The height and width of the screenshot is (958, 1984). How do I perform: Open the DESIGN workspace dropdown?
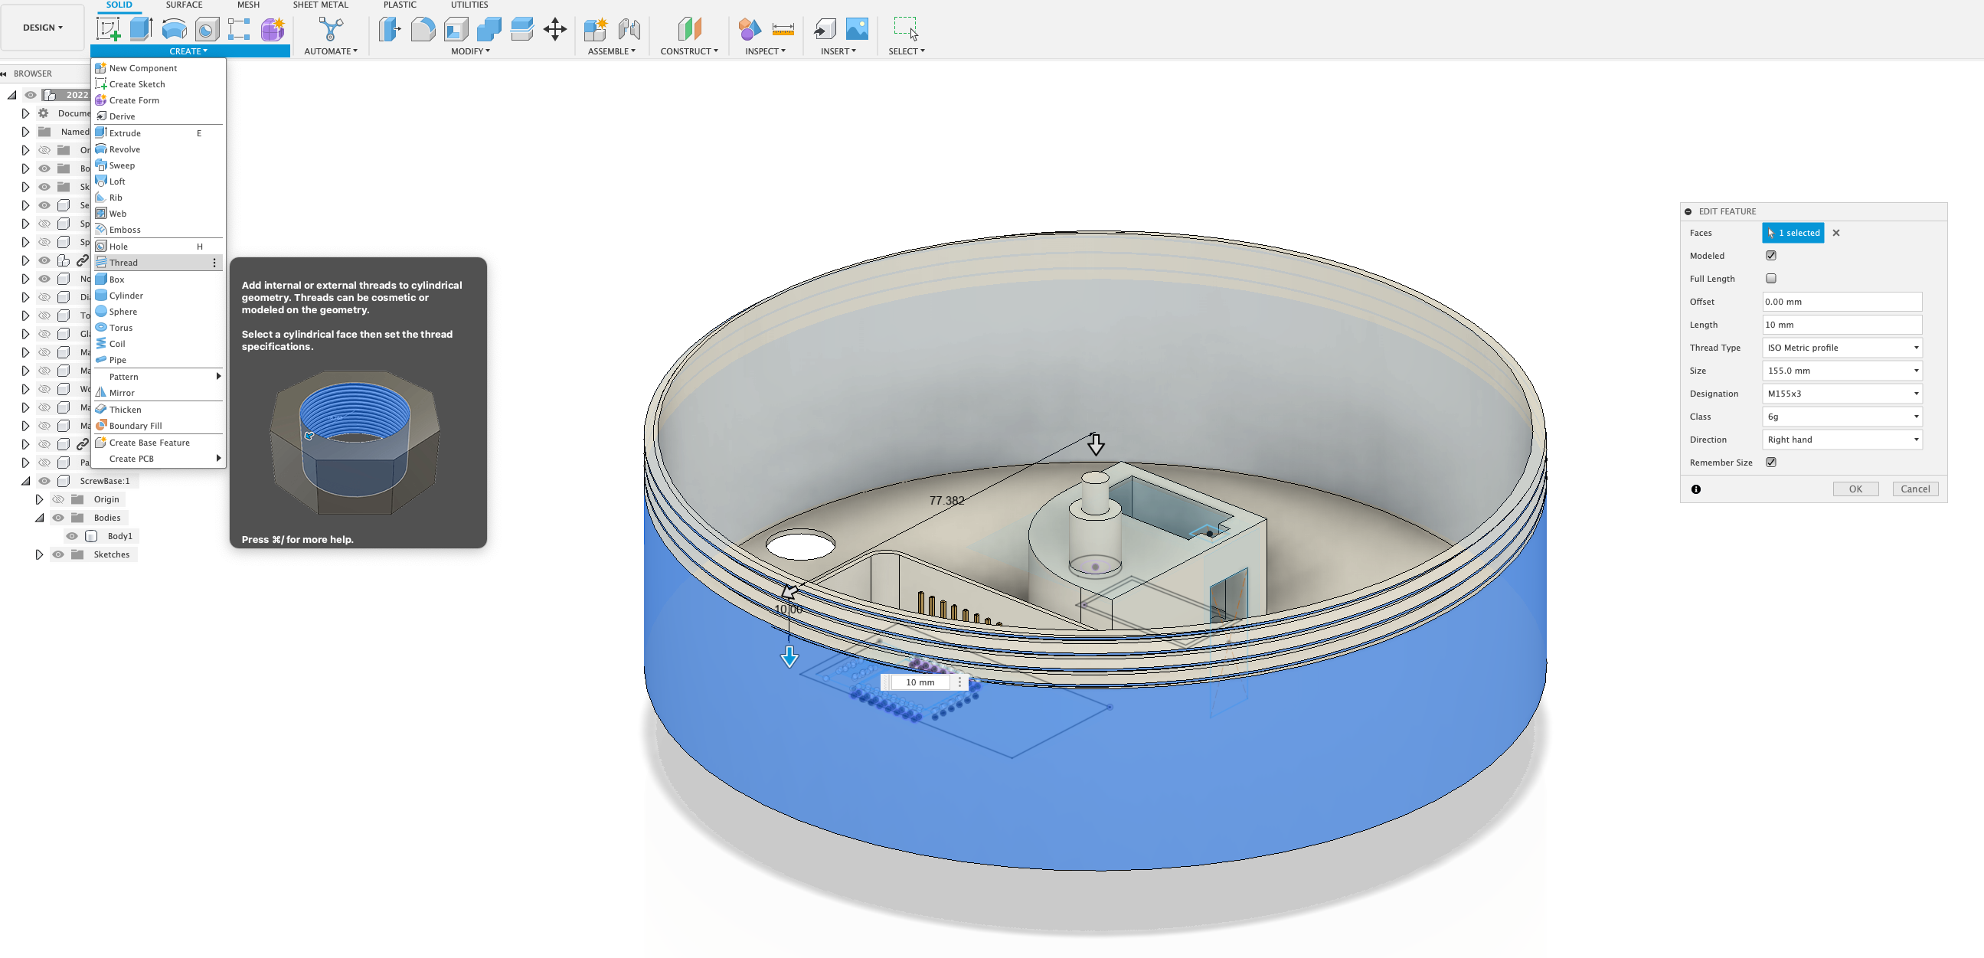[x=42, y=28]
